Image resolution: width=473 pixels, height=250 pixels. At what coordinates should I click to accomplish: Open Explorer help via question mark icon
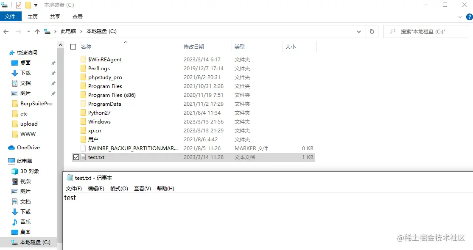tap(469, 17)
